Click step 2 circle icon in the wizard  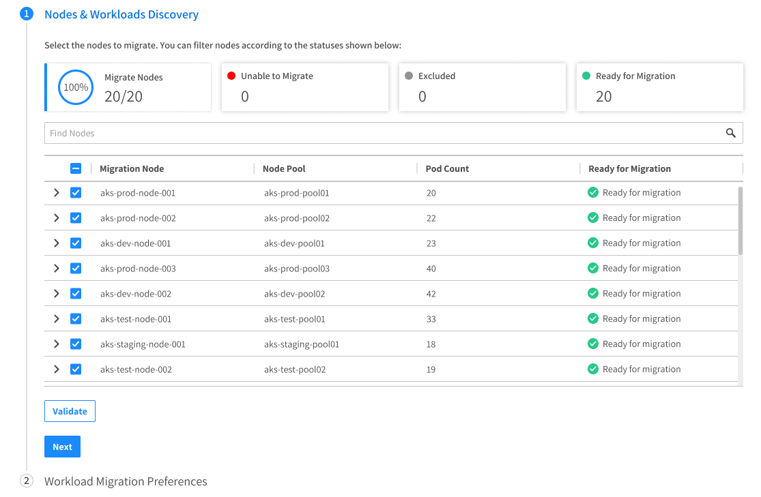point(27,481)
